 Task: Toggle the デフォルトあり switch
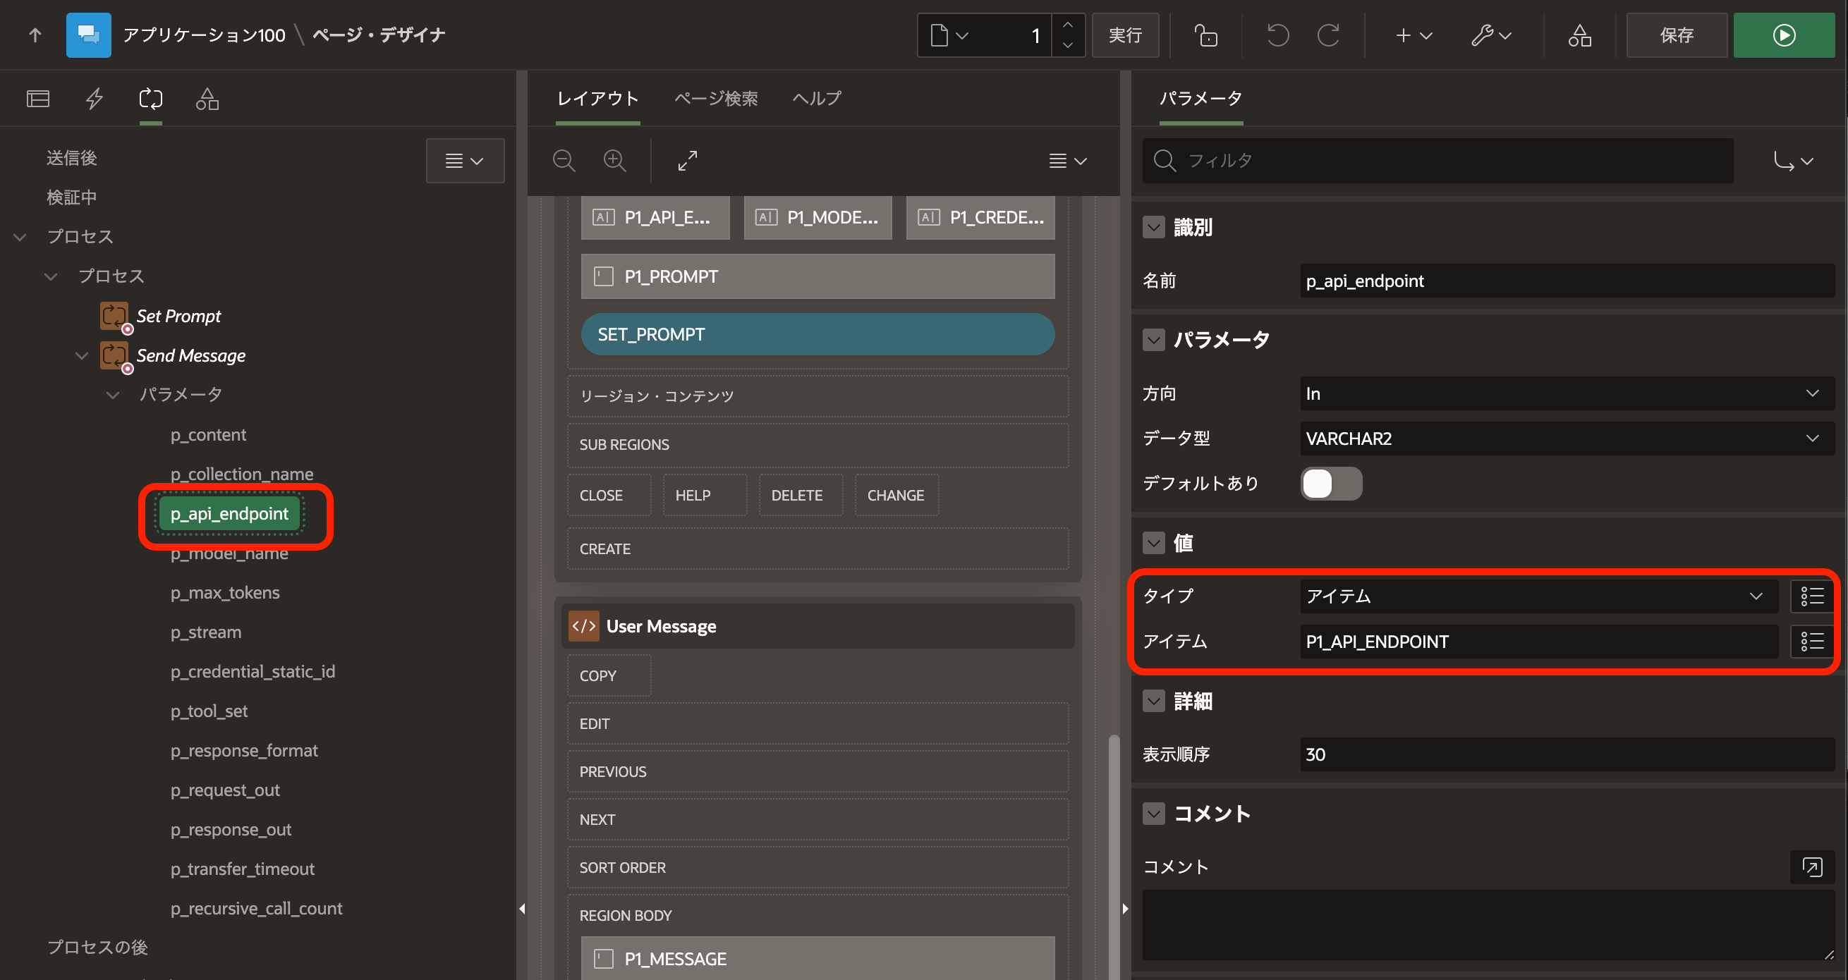(x=1331, y=483)
